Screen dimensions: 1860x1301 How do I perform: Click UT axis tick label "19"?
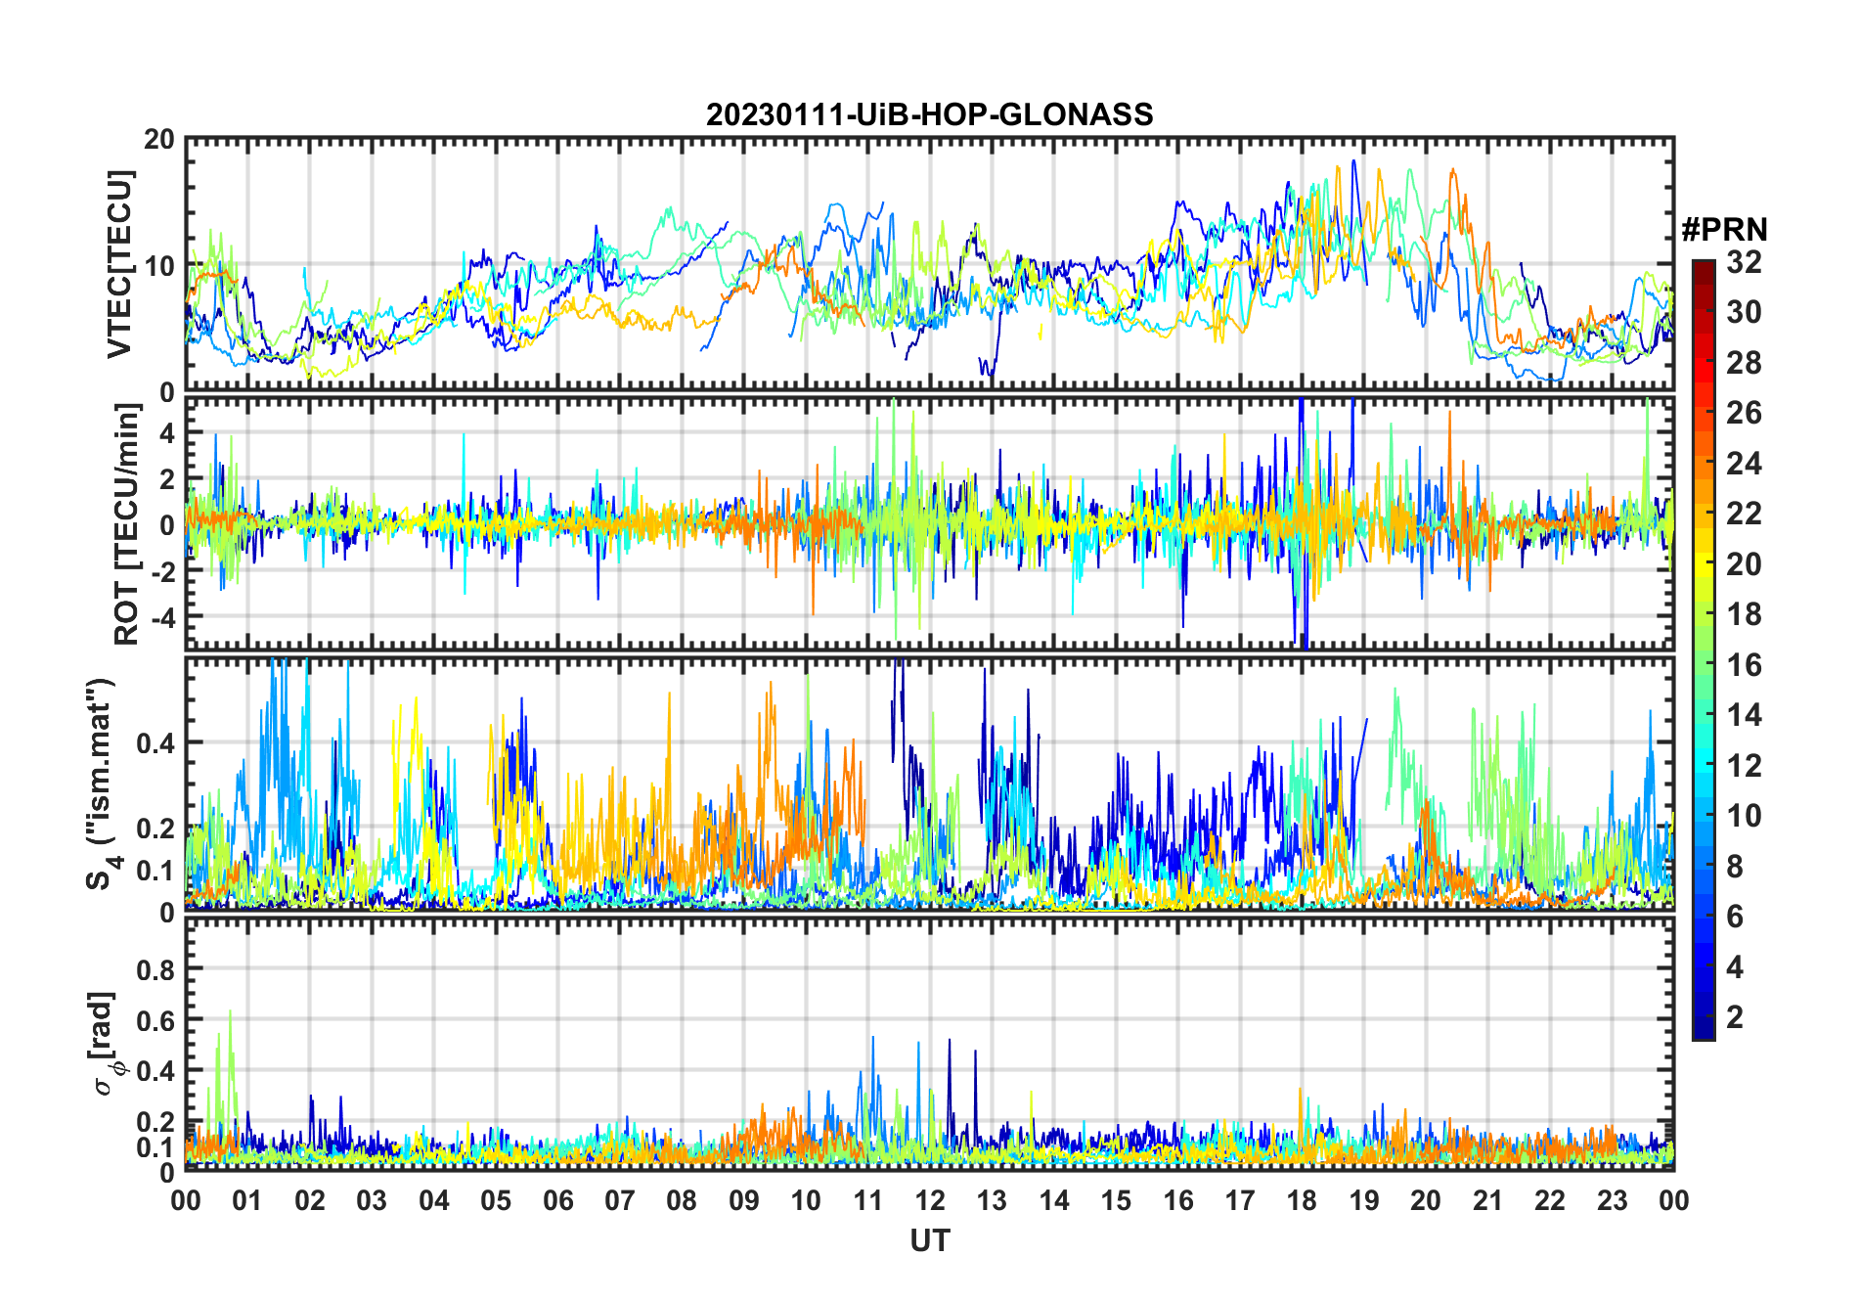(1364, 1200)
